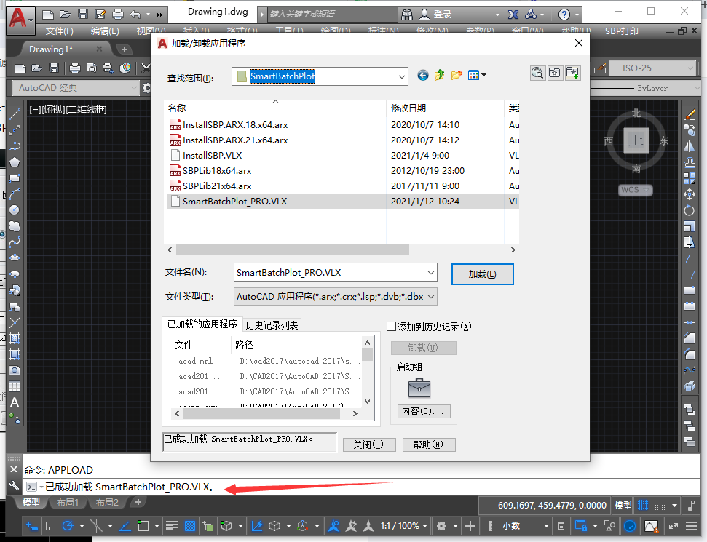Go back using the blue arrow in dialog
This screenshot has height=542, width=707.
(x=422, y=75)
